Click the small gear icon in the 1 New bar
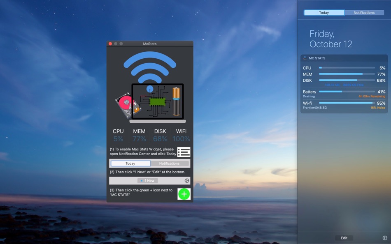 pos(187,180)
